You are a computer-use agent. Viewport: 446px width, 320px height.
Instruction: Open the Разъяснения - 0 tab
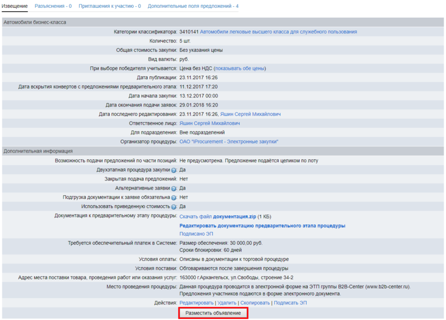(x=53, y=6)
